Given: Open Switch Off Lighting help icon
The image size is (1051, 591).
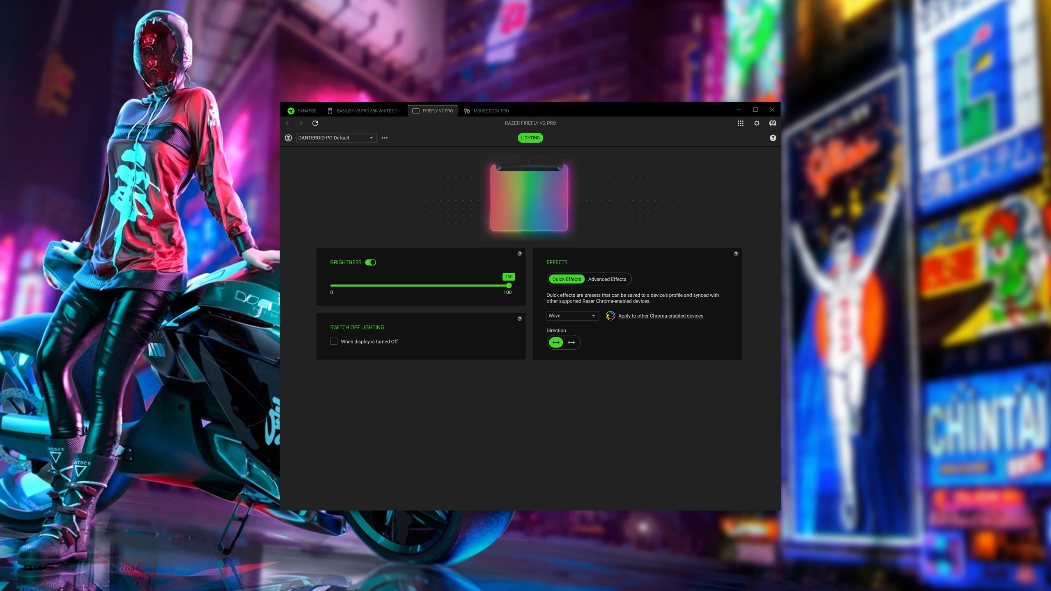Looking at the screenshot, I should point(519,319).
